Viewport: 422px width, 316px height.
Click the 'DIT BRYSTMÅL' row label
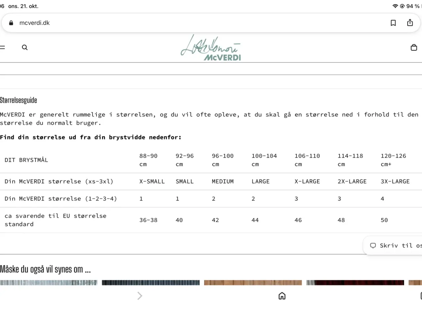point(26,160)
